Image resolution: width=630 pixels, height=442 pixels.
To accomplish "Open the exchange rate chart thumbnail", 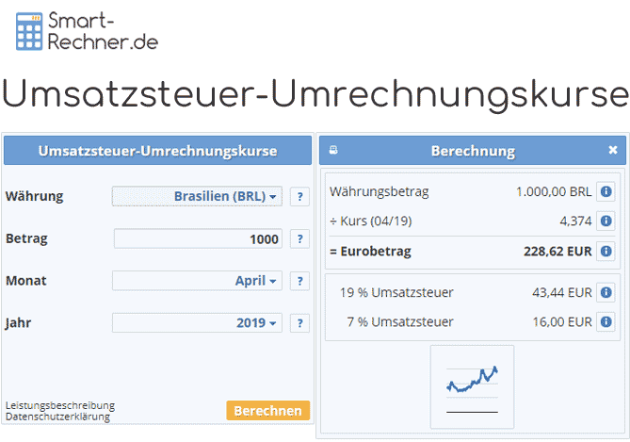I will click(472, 385).
